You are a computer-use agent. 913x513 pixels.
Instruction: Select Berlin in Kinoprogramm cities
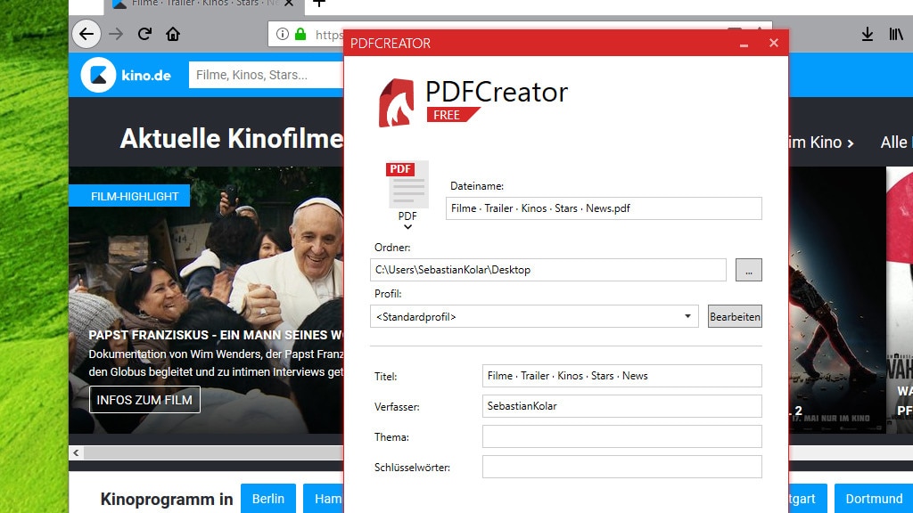pyautogui.click(x=267, y=499)
